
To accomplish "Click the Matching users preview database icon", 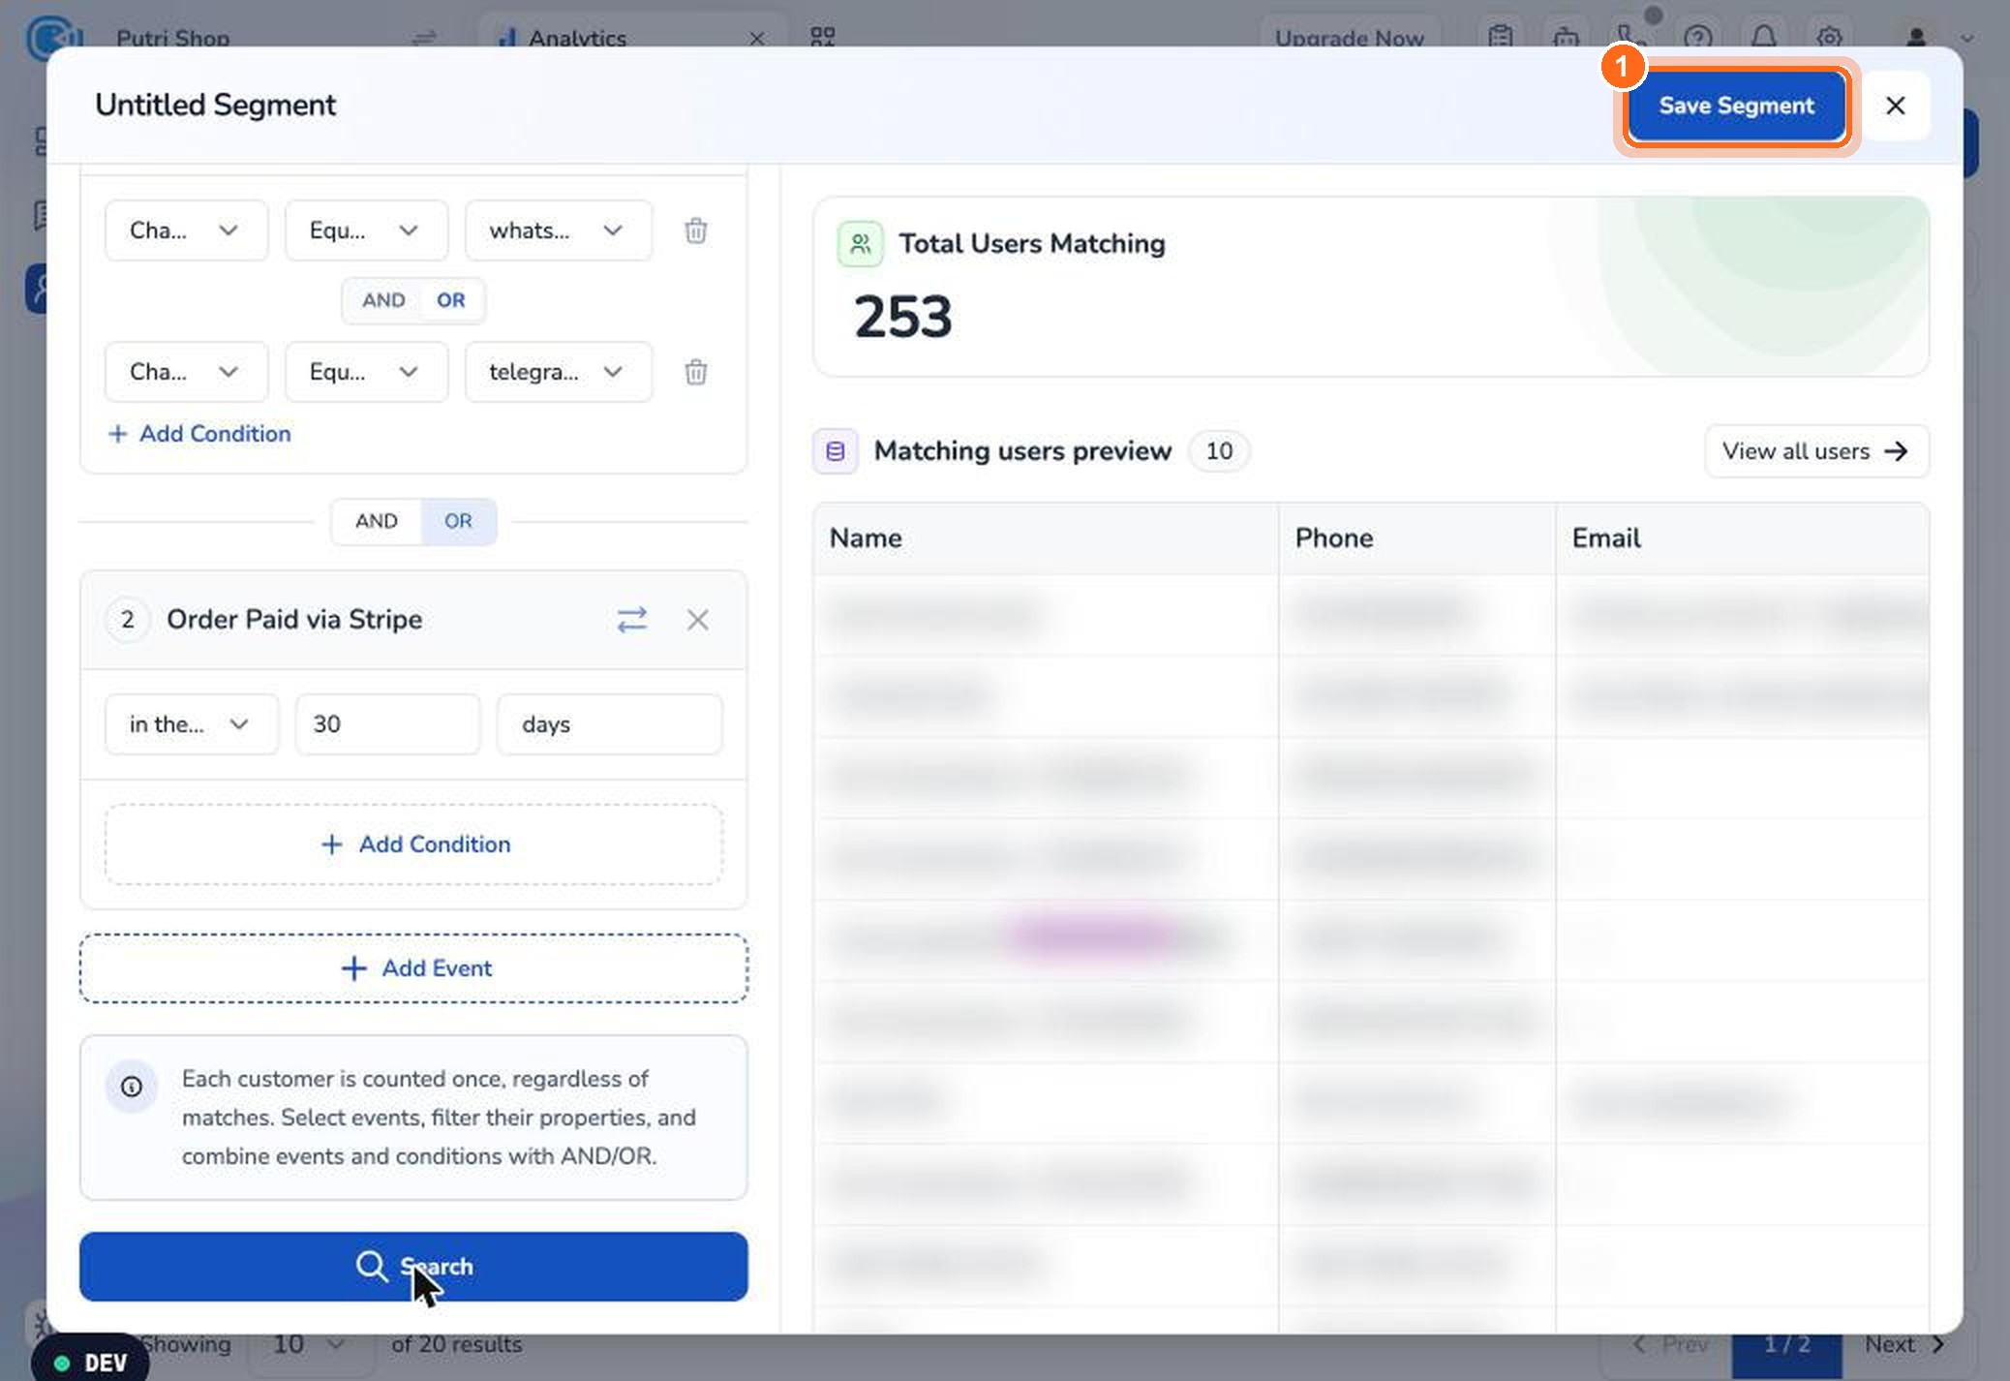I will point(835,451).
